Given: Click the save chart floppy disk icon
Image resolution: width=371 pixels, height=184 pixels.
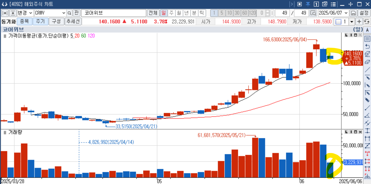Looking at the screenshot, I should coord(353,13).
